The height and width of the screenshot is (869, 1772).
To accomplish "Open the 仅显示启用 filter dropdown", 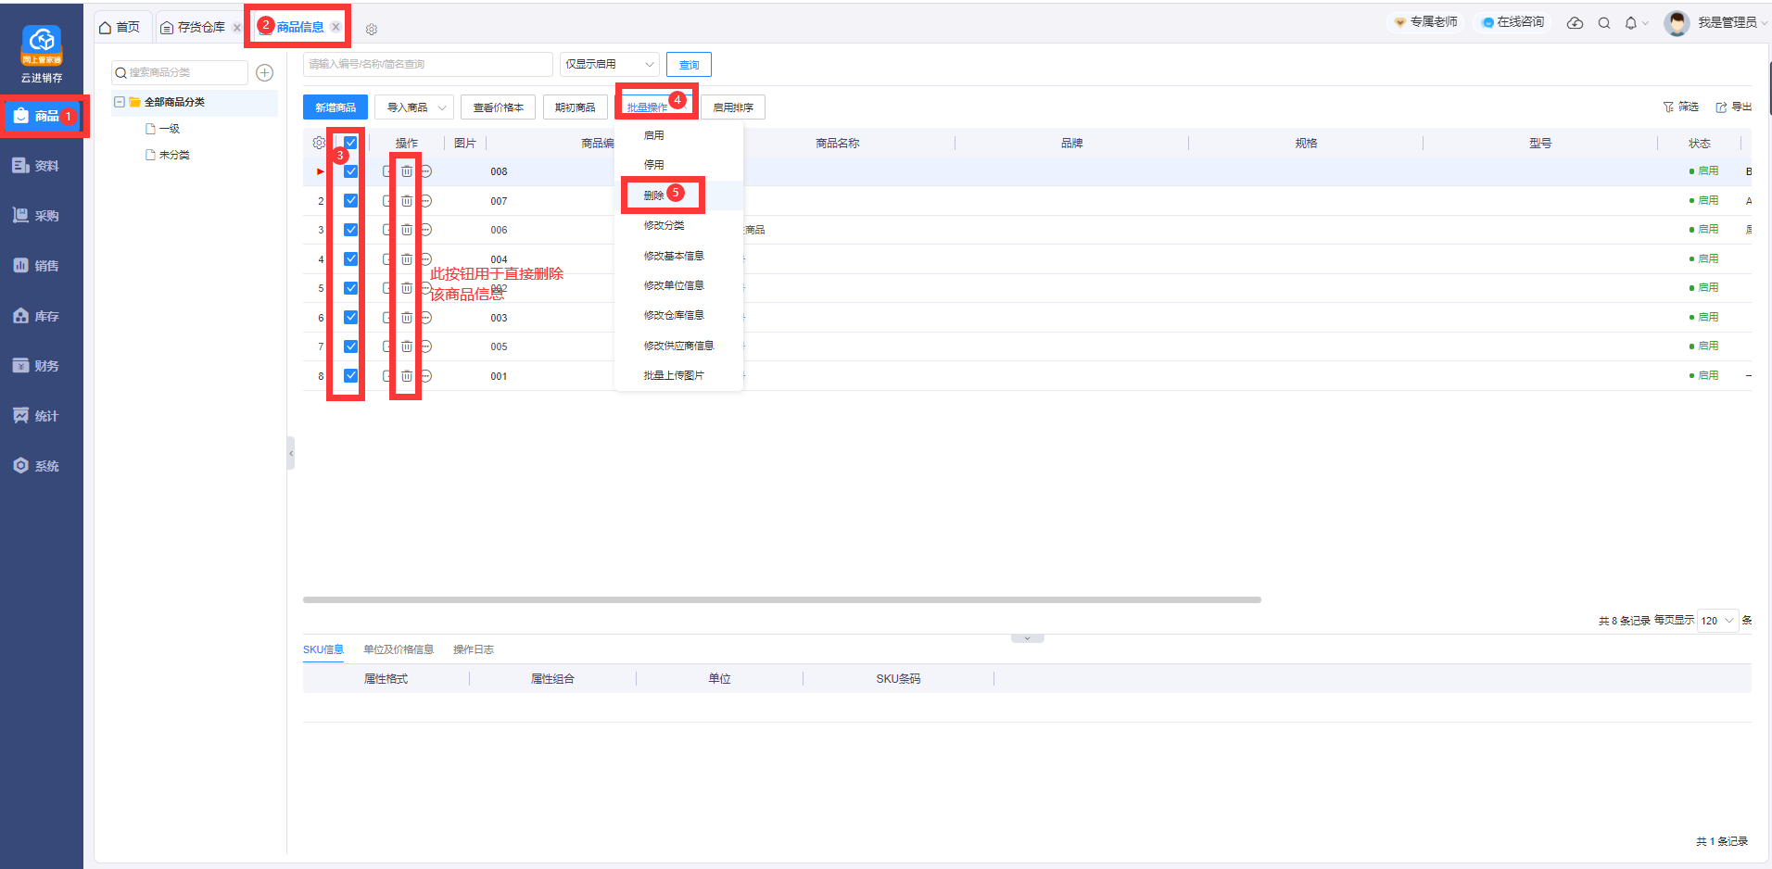I will point(609,64).
